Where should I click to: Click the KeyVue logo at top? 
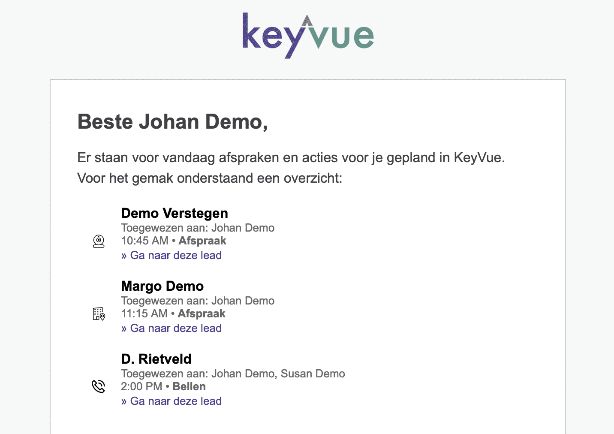click(x=308, y=36)
